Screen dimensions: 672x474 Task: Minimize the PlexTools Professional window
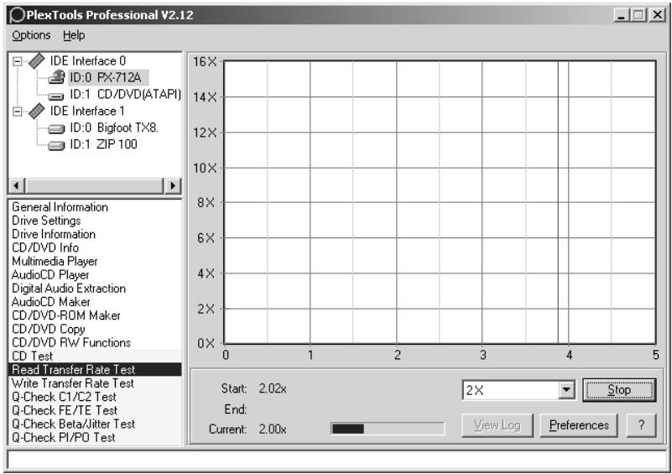621,15
